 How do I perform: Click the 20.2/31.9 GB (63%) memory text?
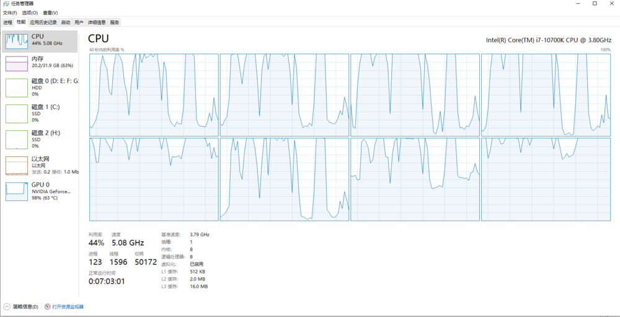click(x=52, y=65)
